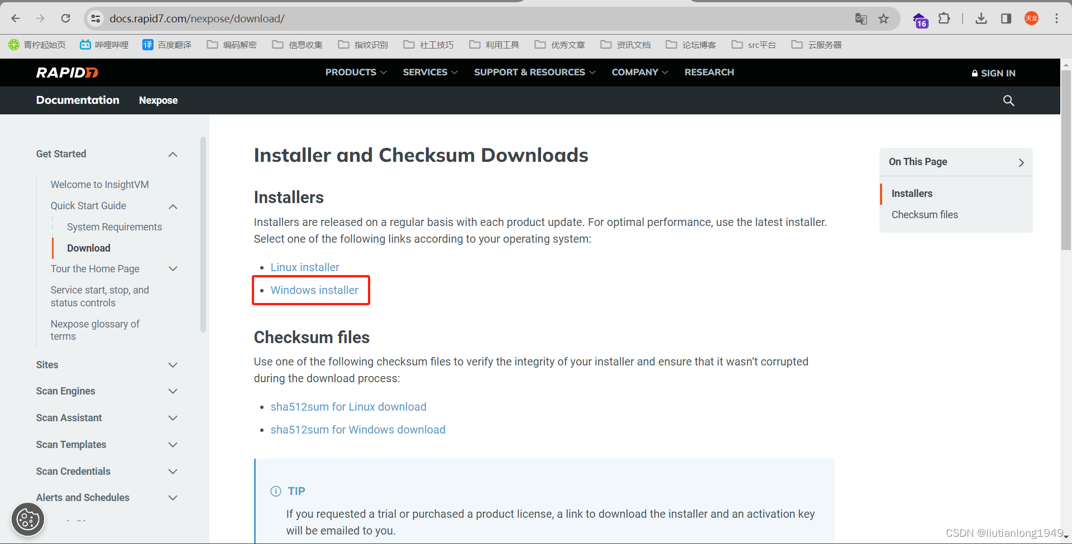Open the 青柠起始页 bookmark

[x=37, y=45]
